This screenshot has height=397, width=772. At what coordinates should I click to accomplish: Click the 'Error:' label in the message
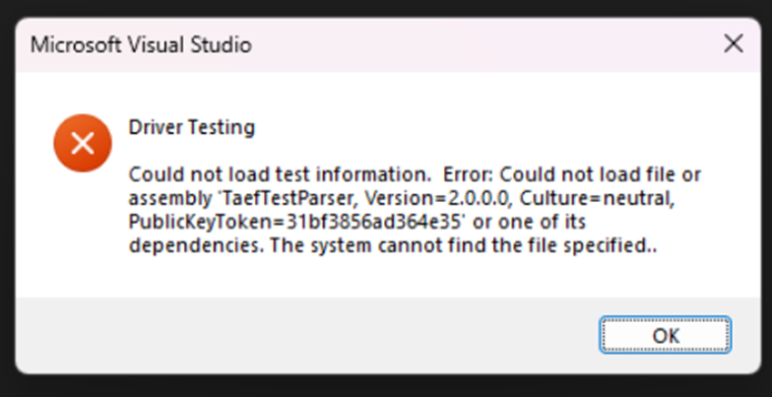click(x=469, y=174)
